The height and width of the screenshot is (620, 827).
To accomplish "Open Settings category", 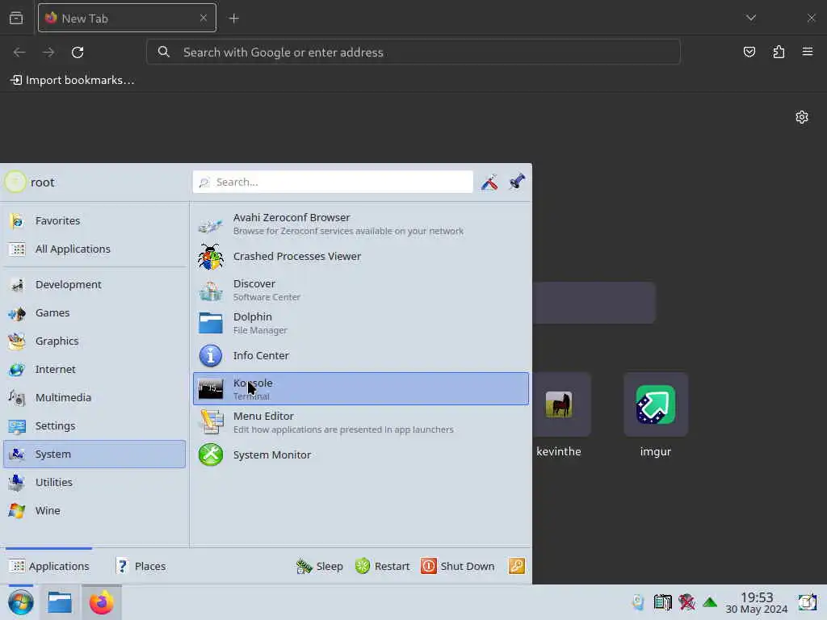I will point(94,426).
